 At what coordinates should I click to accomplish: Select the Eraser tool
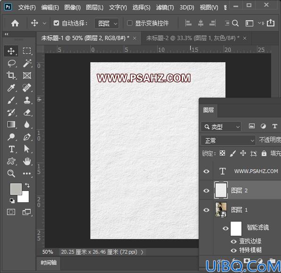pyautogui.click(x=27, y=113)
